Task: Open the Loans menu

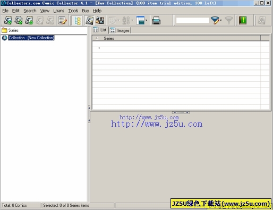Action: (x=59, y=11)
